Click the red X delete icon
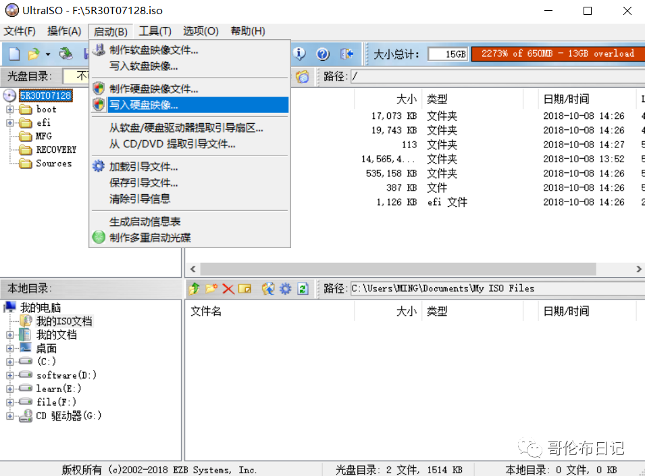 (228, 289)
